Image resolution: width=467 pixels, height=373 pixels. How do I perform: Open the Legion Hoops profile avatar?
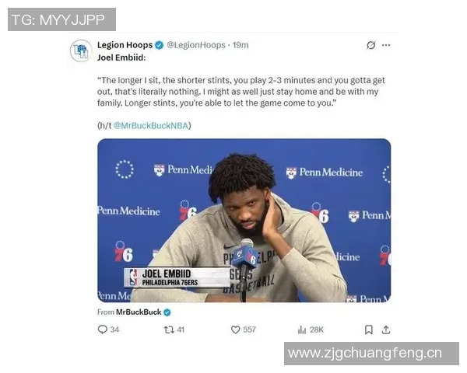81,51
